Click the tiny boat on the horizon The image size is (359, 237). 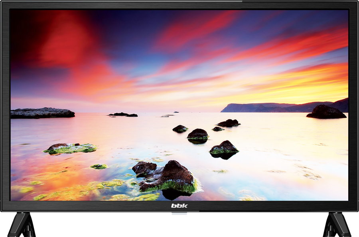coord(176,112)
